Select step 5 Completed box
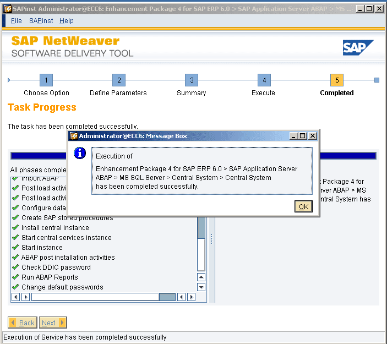 337,80
